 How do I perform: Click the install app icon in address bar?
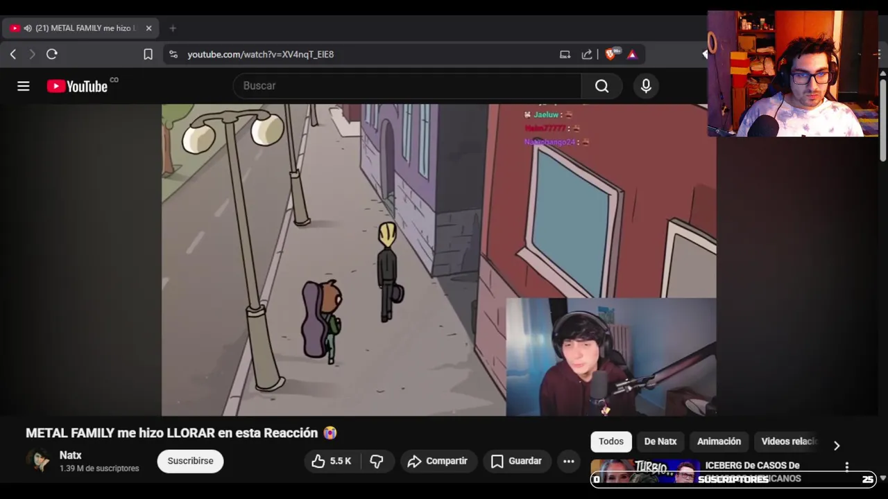click(565, 54)
